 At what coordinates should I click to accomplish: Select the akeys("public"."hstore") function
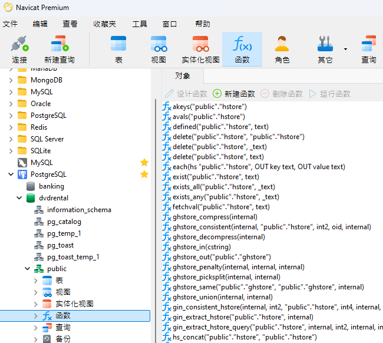(x=210, y=107)
